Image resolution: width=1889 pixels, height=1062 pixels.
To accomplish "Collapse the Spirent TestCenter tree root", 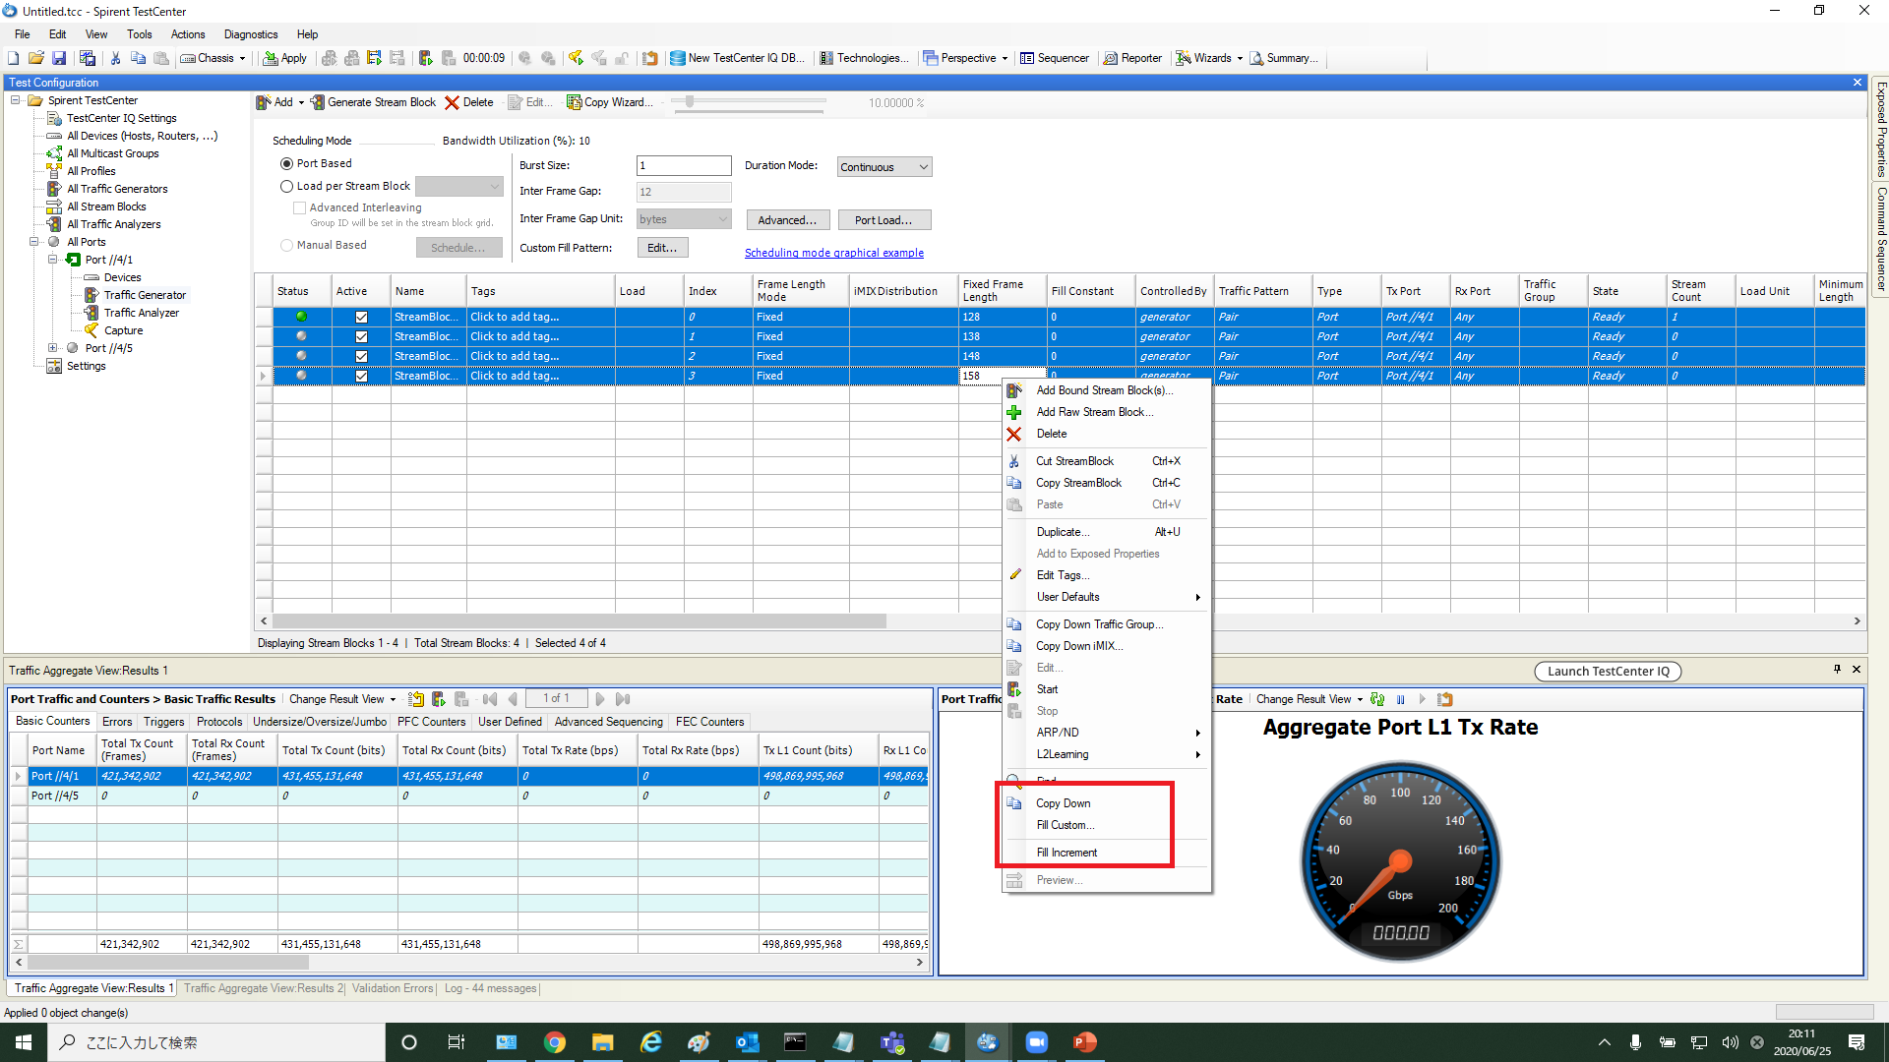I will point(16,100).
